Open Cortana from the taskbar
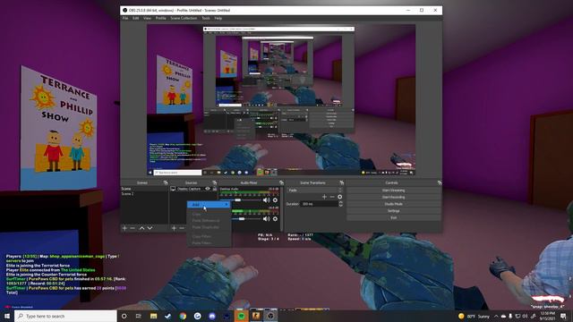The height and width of the screenshot is (322, 573). point(124,316)
